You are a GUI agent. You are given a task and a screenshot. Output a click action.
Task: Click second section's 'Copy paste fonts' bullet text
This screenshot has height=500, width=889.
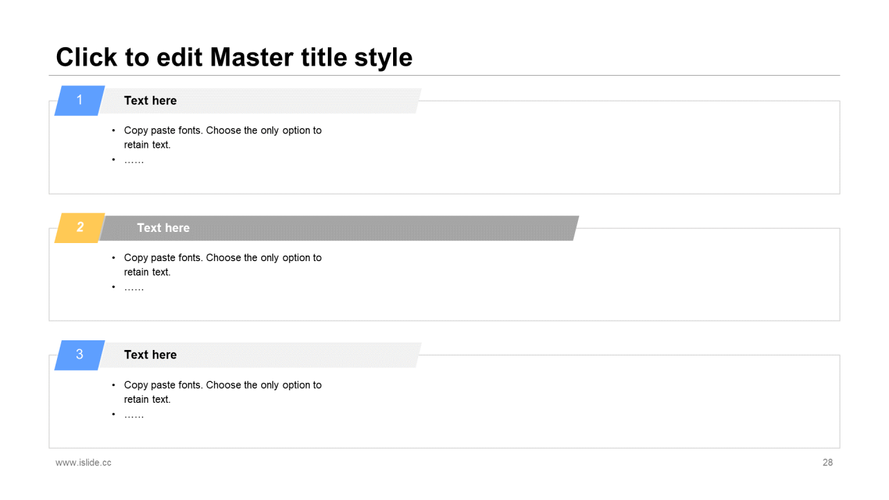222,265
